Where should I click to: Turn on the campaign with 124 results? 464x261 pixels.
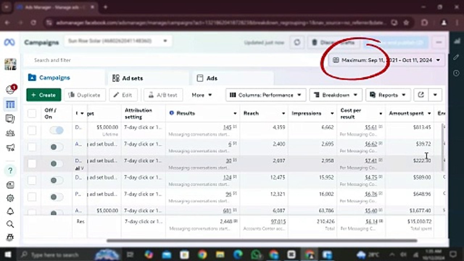point(57,180)
